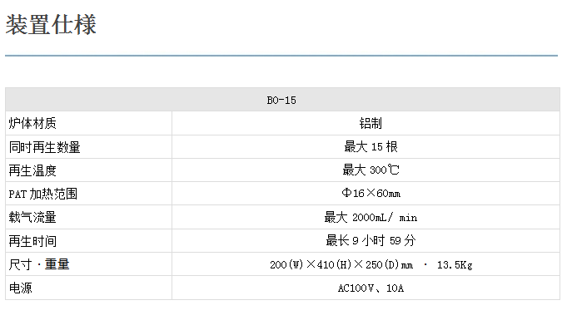
Task: Select the 最大 15 根 value
Action: (371, 146)
